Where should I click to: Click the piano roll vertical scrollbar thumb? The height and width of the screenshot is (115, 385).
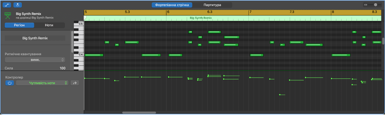click(x=383, y=41)
